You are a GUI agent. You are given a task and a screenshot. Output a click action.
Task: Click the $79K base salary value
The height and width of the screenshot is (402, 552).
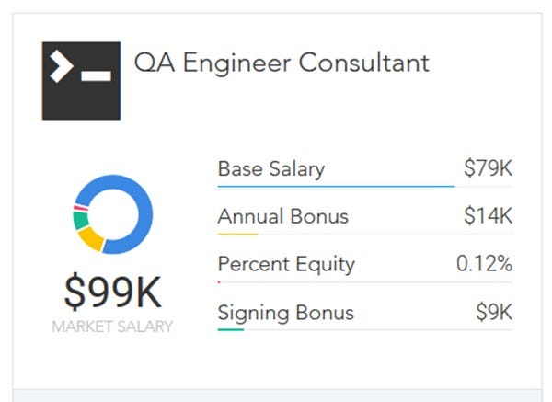click(x=488, y=168)
